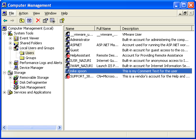Select the Groups folder in tree
Viewport: 196px width, 139px height.
31,58
